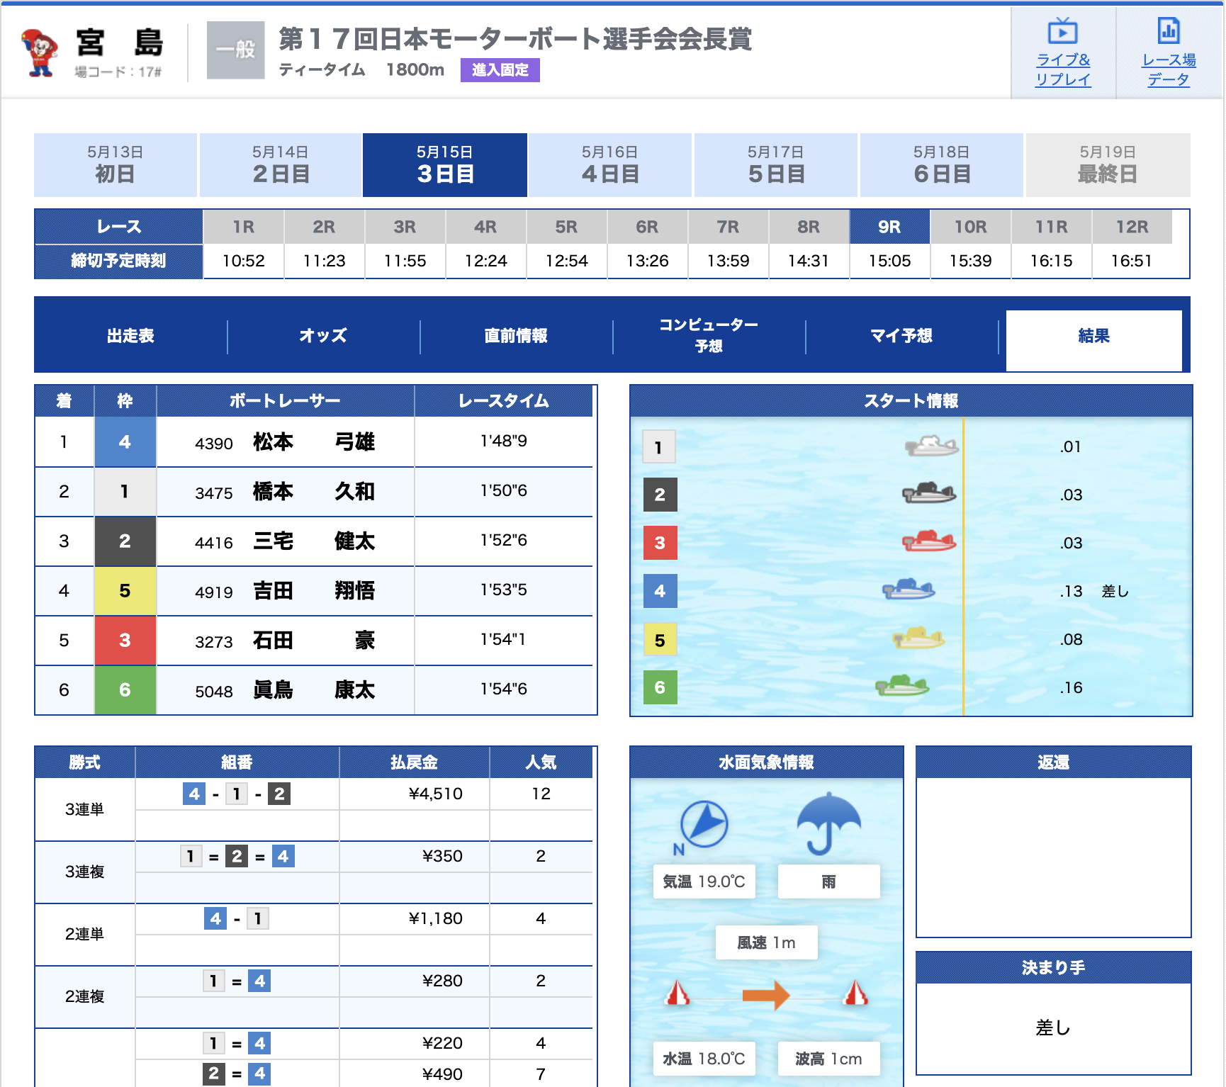
Task: Open the 出走表 tab
Action: point(130,336)
